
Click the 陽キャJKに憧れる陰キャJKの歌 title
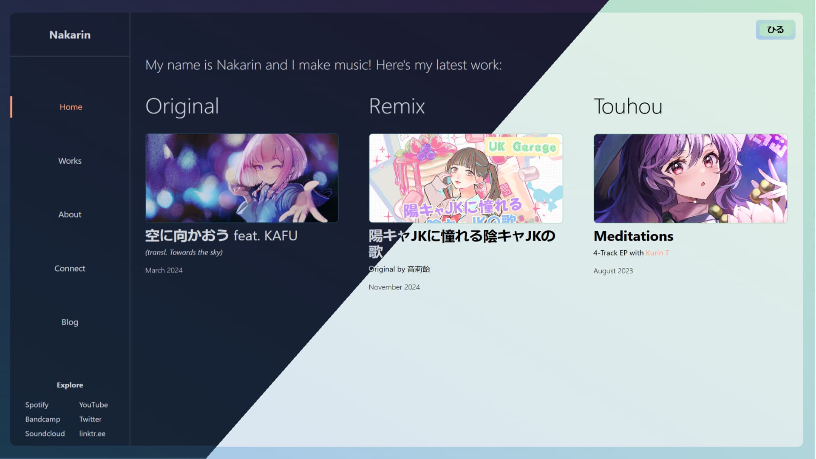[462, 244]
